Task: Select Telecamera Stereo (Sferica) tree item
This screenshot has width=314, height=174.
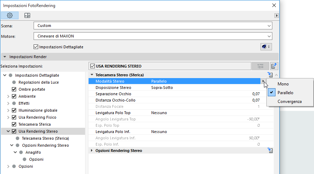Action: (x=45, y=138)
